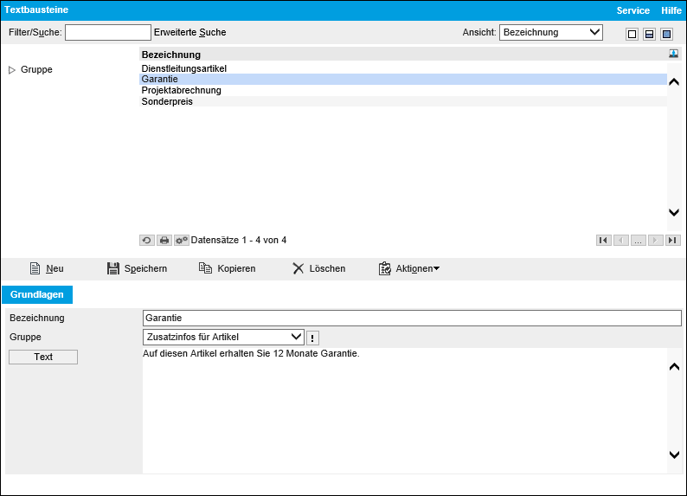The height and width of the screenshot is (496, 687).
Task: Open the Zusatzinfos für Artikel dropdown
Action: point(223,337)
